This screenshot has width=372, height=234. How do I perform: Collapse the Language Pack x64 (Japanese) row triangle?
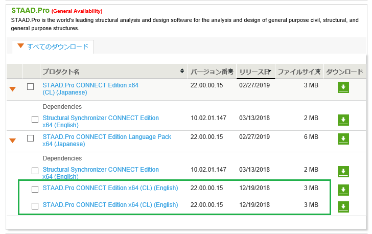(x=12, y=141)
